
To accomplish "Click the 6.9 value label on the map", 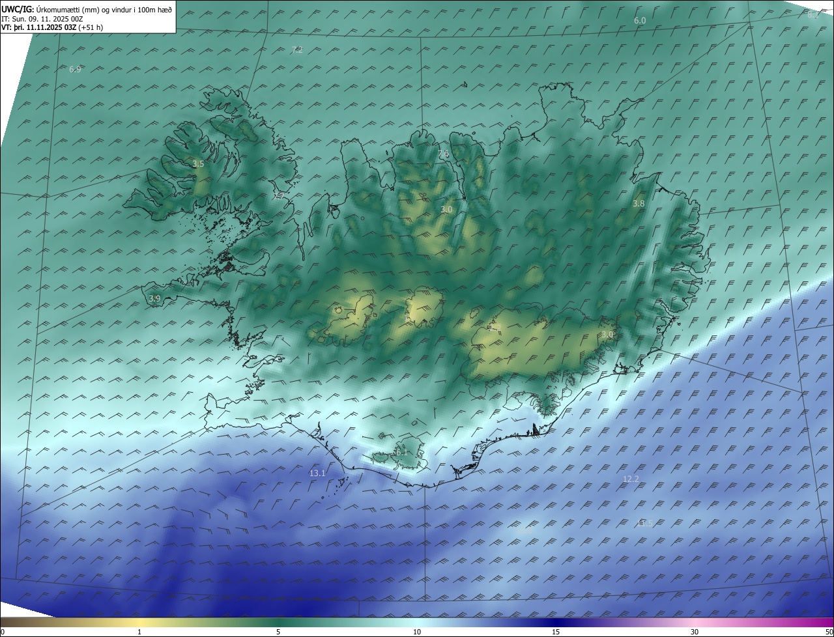I will (75, 69).
